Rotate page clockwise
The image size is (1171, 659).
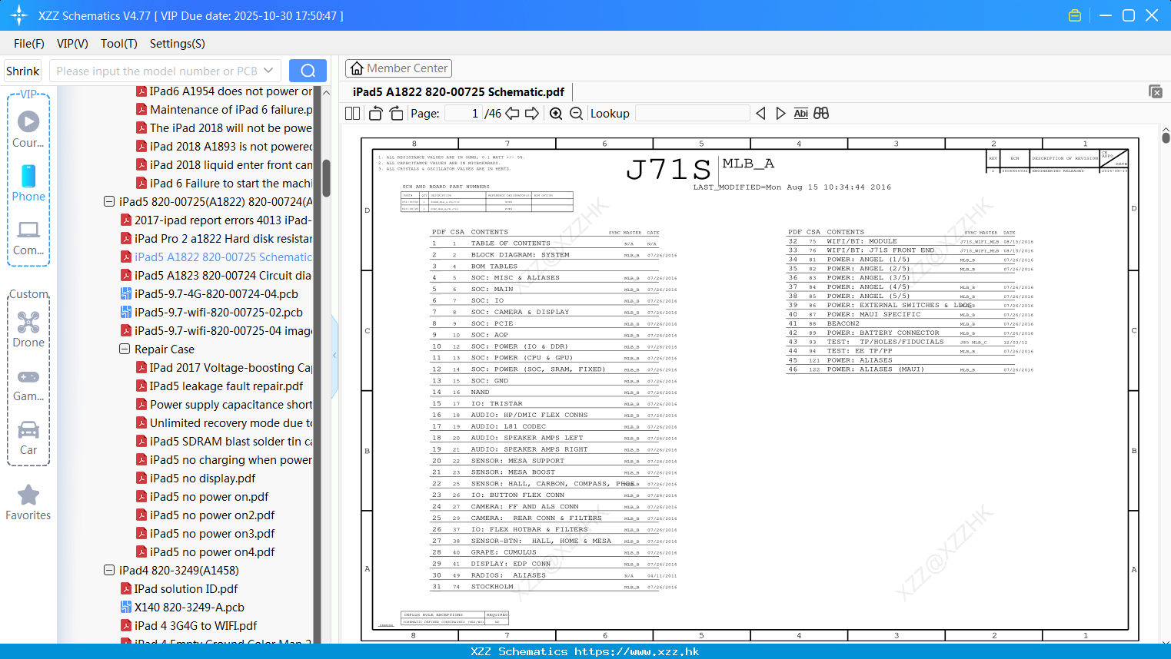click(396, 114)
